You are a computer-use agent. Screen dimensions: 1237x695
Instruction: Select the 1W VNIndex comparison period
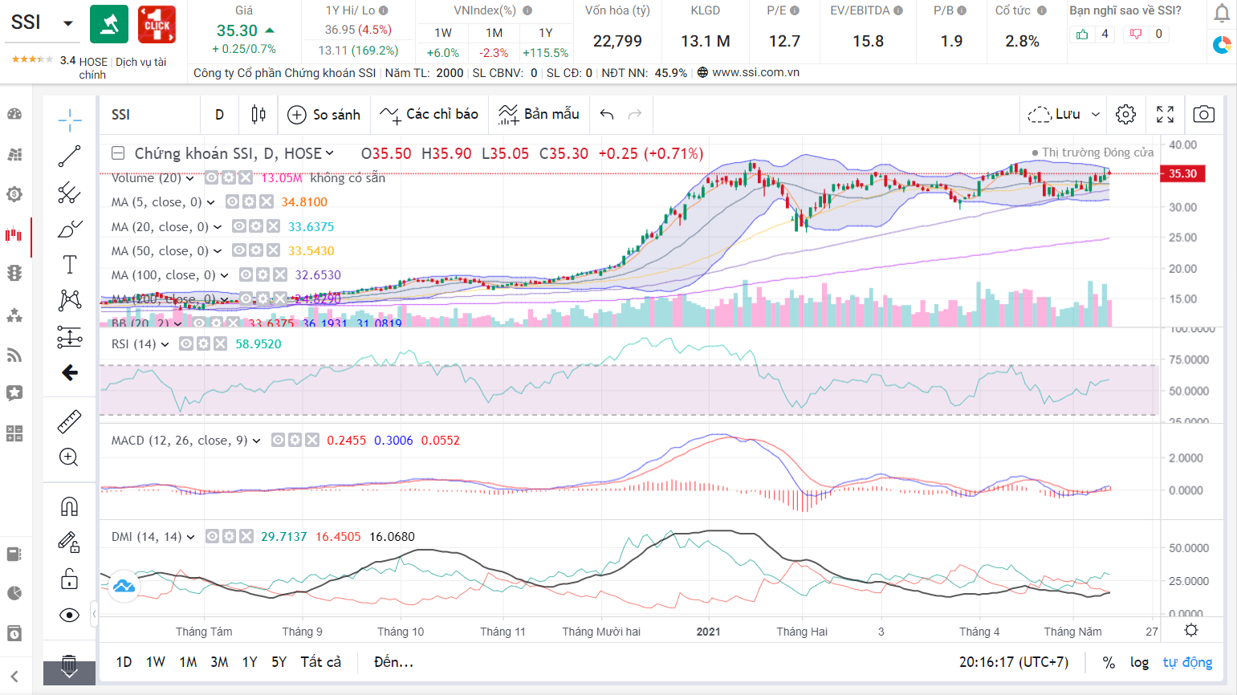coord(443,33)
